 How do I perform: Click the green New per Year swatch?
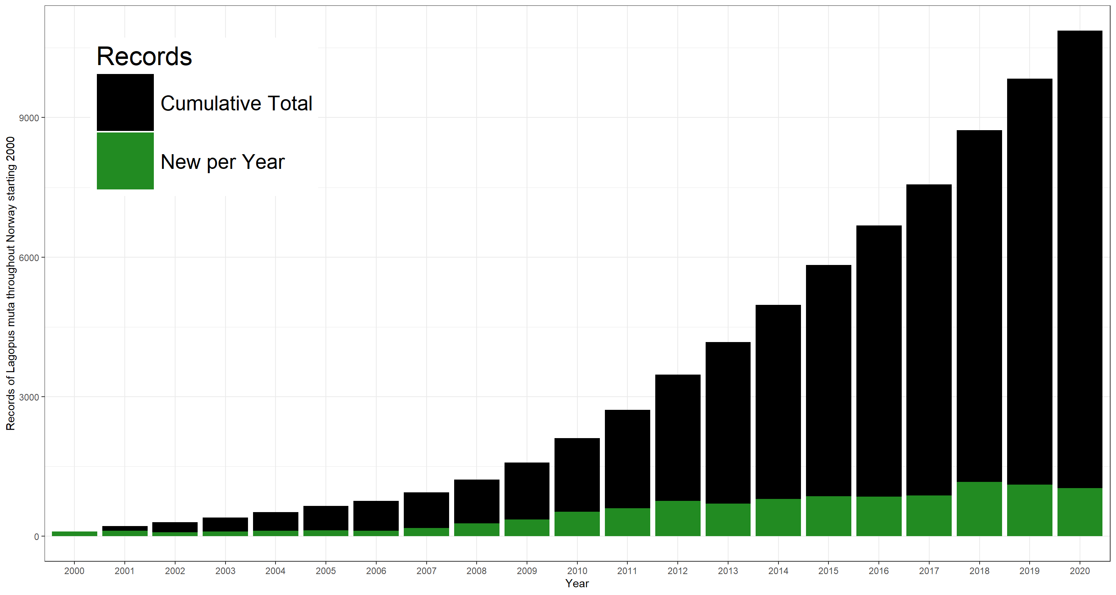click(125, 161)
